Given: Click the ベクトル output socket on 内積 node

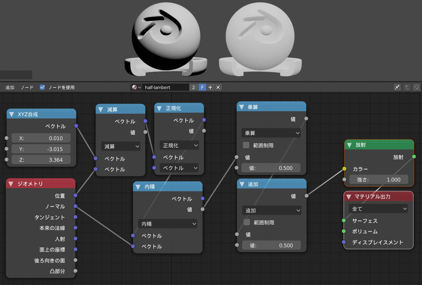Looking at the screenshot, I should click(x=202, y=198).
